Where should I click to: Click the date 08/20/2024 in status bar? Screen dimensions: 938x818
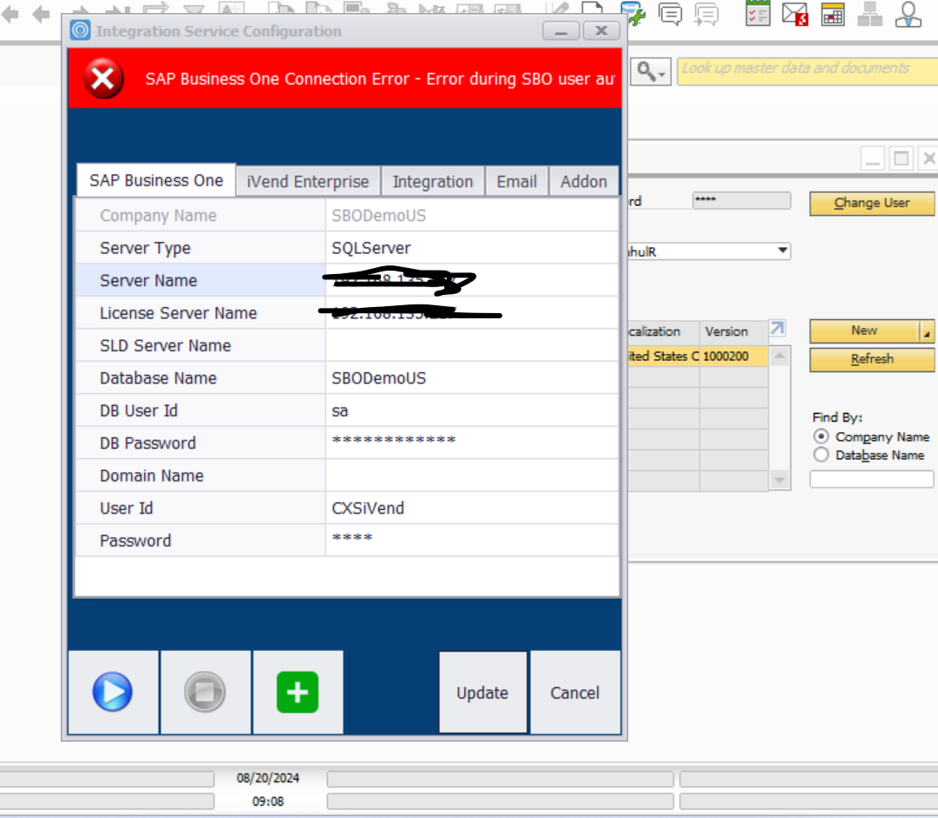pos(268,778)
